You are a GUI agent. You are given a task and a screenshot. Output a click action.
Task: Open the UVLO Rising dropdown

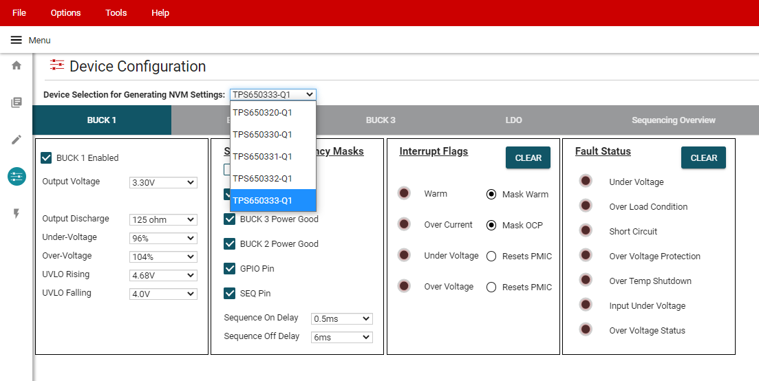click(163, 275)
